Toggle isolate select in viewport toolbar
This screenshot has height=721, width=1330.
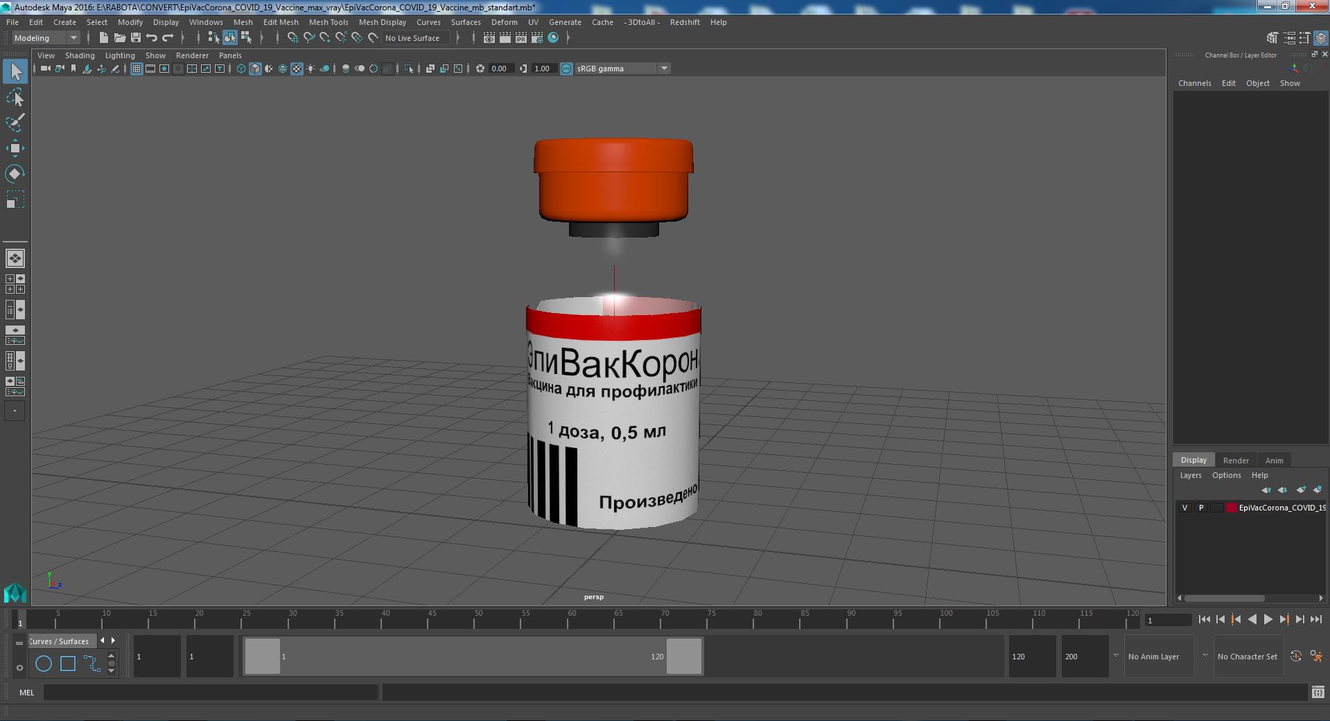[409, 69]
